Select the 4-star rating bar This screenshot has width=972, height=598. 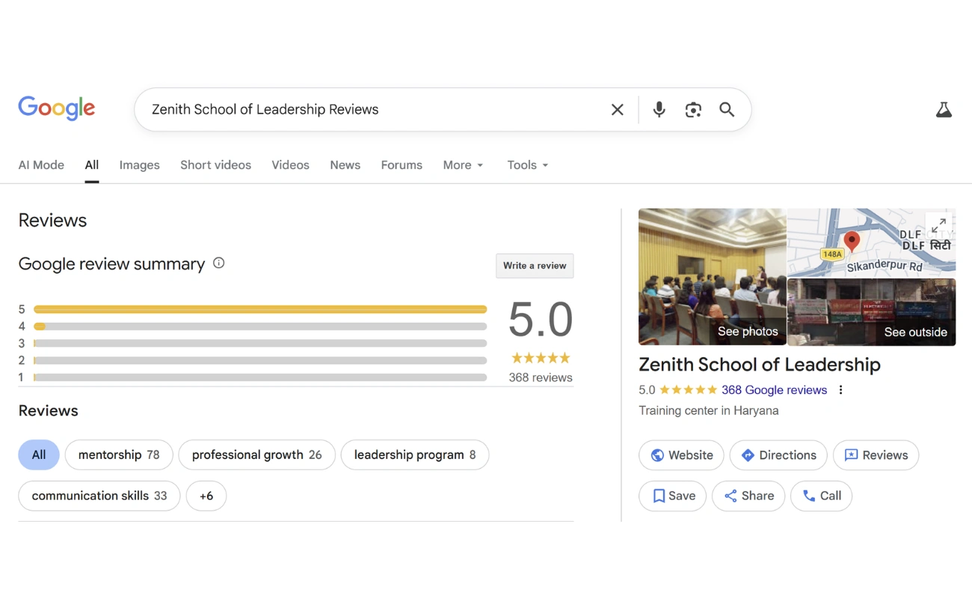coord(260,327)
